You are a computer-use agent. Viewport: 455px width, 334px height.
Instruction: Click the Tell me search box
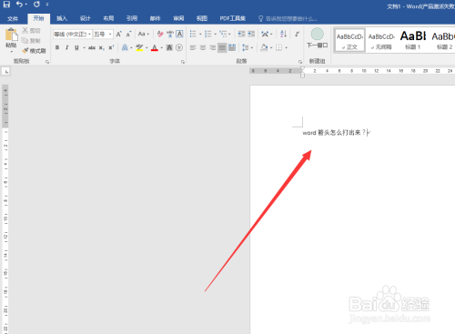[288, 19]
